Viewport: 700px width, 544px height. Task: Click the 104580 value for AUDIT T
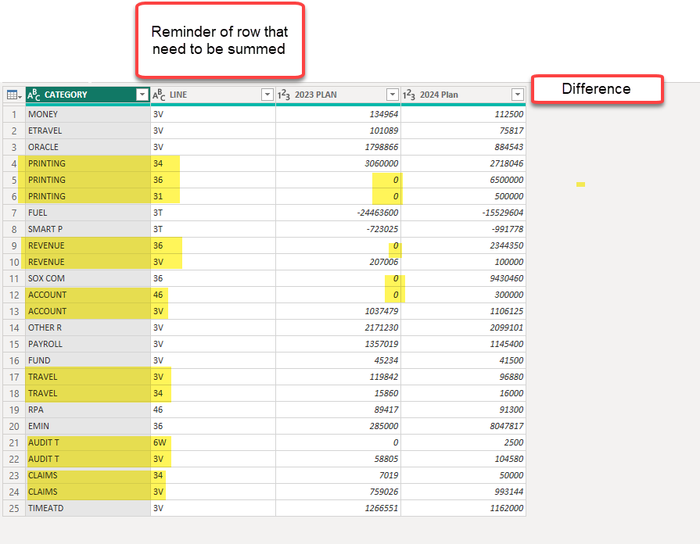pyautogui.click(x=463, y=460)
